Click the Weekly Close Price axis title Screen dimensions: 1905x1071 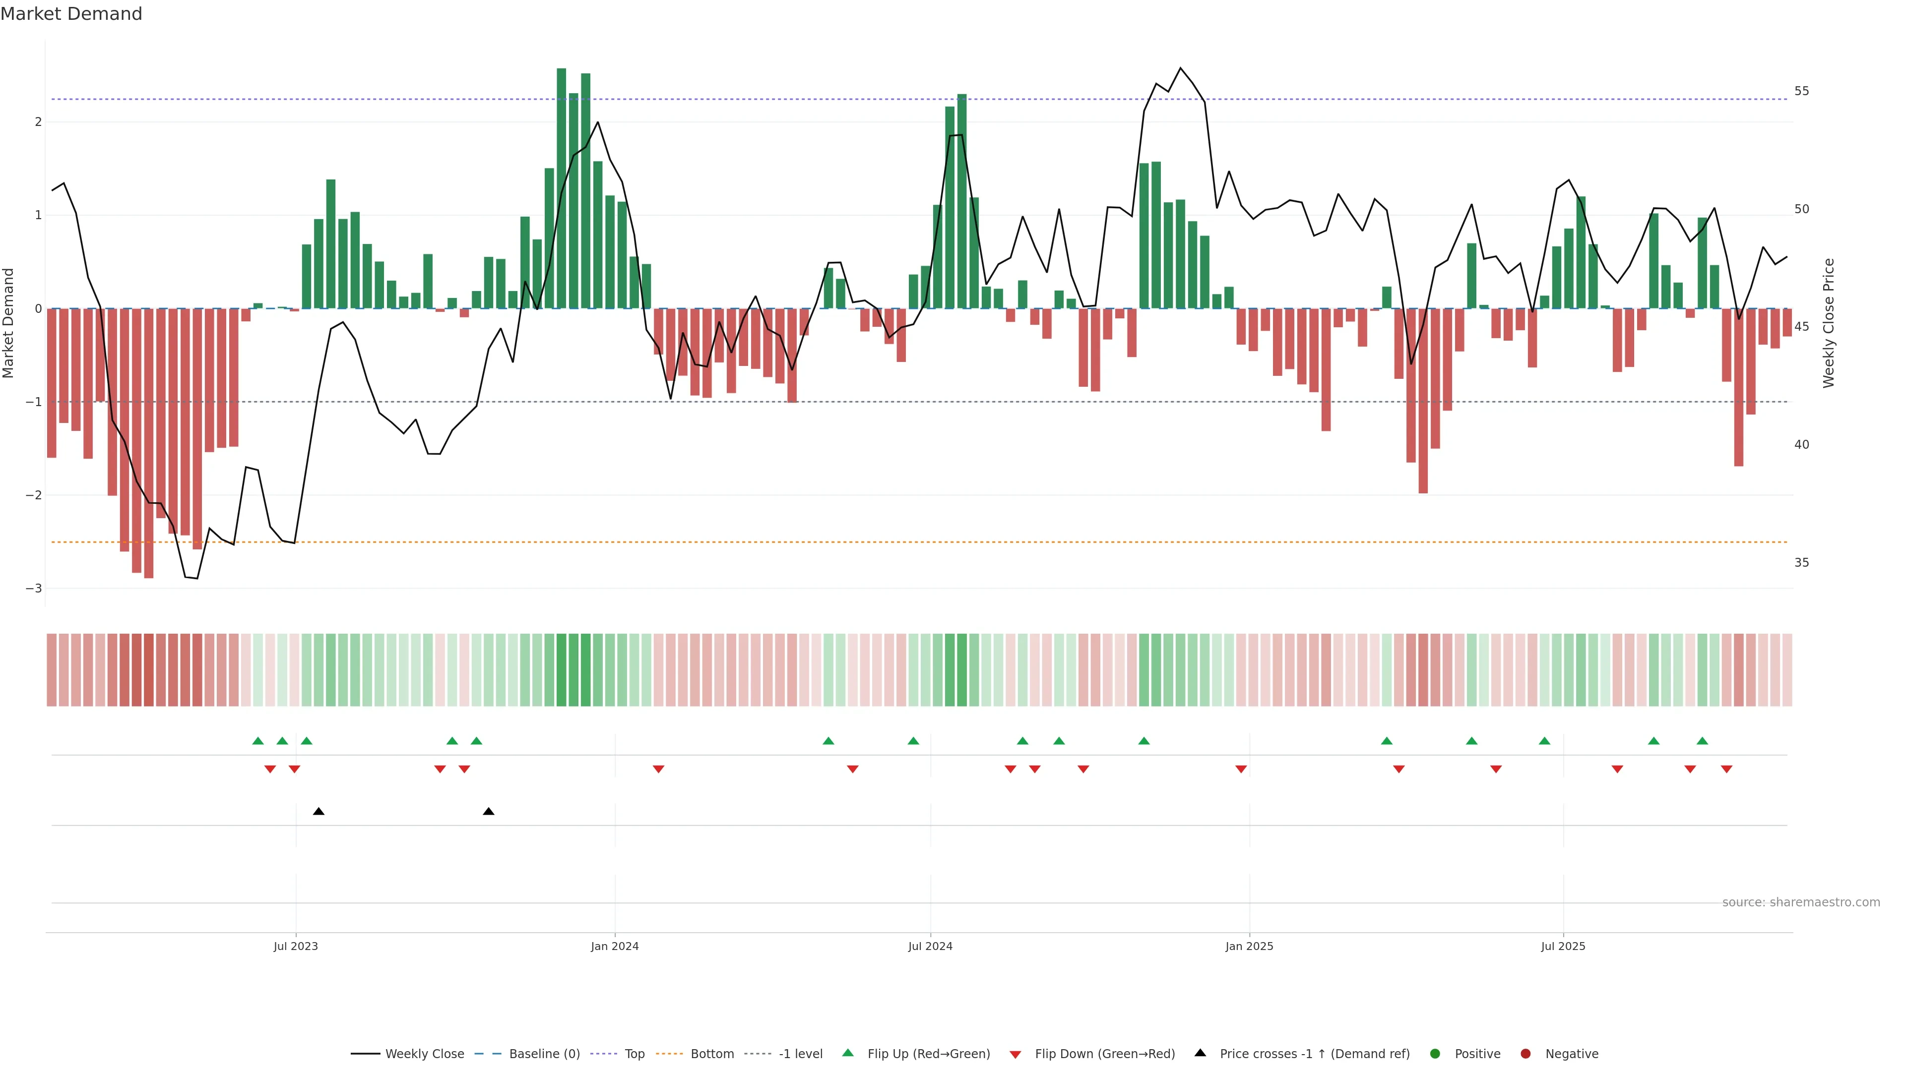(1829, 323)
